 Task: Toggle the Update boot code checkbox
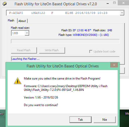(x=91, y=52)
